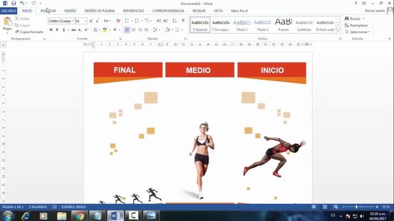
Task: Apply text highlight color
Action: [x=105, y=30]
